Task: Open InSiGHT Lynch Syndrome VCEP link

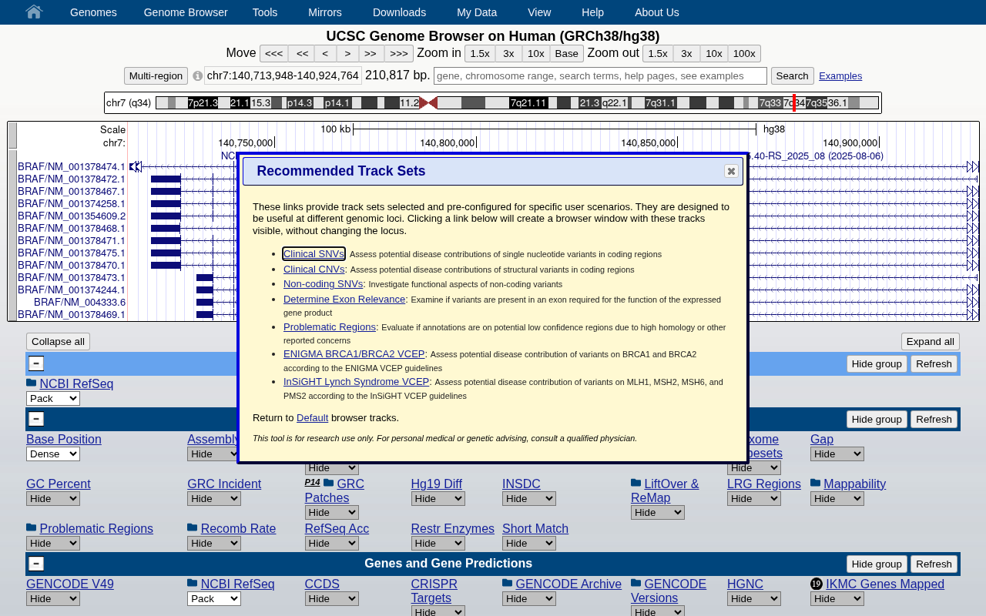Action: 356,381
